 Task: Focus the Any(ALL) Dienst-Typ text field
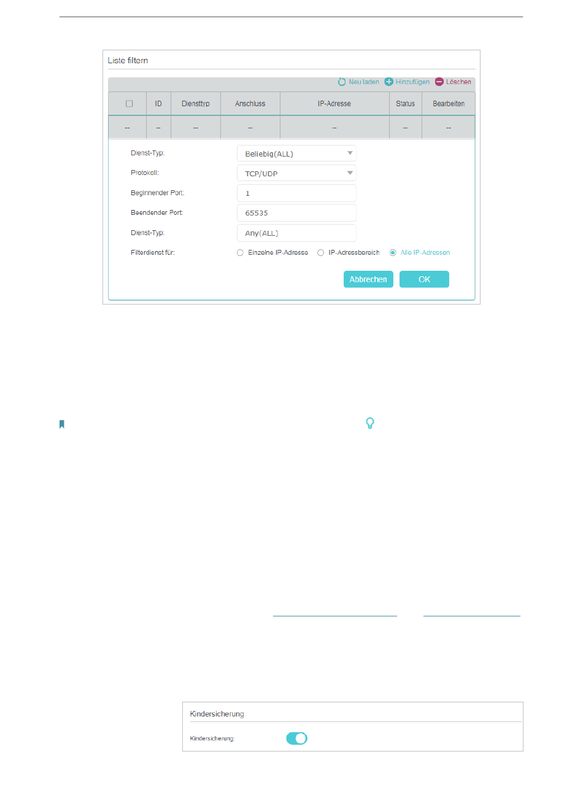point(296,233)
